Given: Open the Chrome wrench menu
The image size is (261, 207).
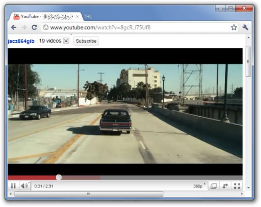Looking at the screenshot, I should click(x=245, y=27).
